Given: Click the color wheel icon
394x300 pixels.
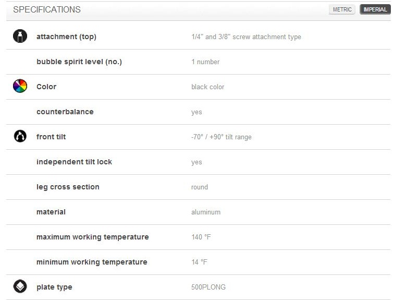Looking at the screenshot, I should coord(20,86).
